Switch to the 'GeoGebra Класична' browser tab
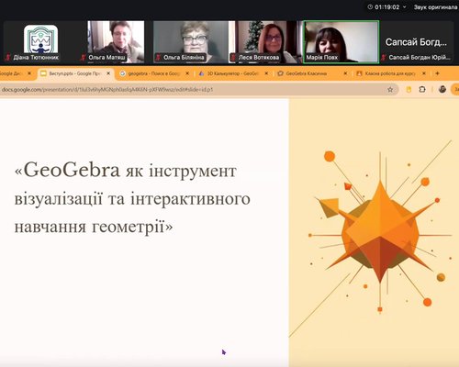This screenshot has height=367, width=459. [312, 73]
